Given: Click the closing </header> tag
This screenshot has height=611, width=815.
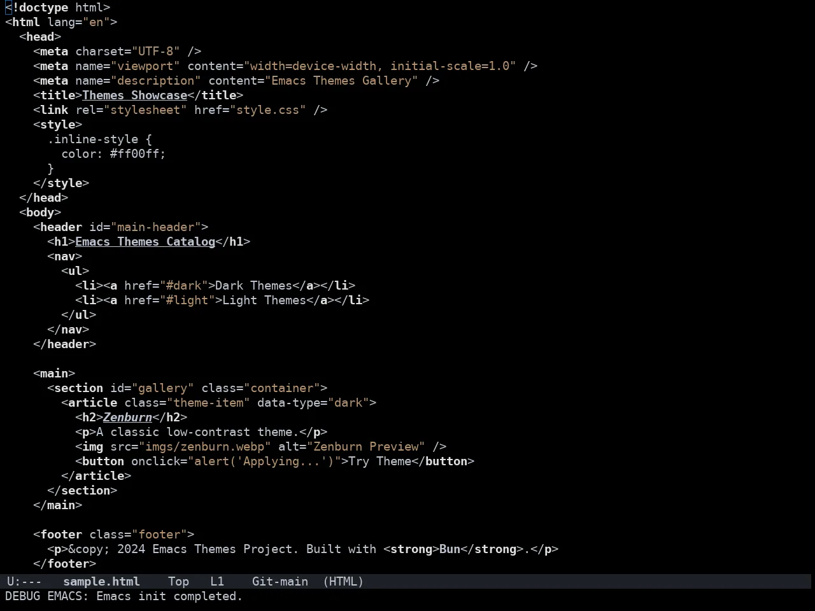Looking at the screenshot, I should 64,344.
